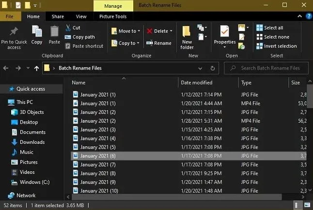Click the Manage contextual tab

tap(113, 6)
